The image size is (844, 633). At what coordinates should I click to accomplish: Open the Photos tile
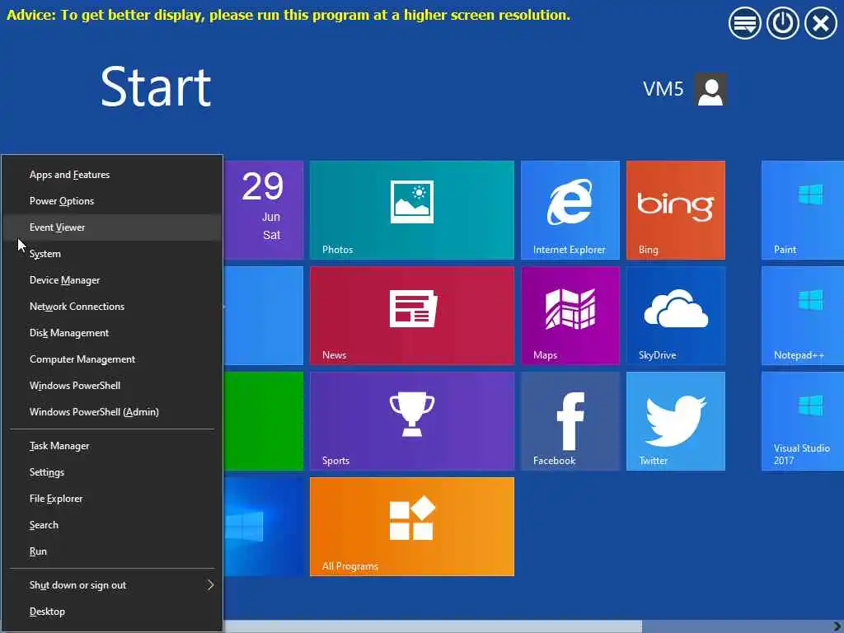coord(412,210)
